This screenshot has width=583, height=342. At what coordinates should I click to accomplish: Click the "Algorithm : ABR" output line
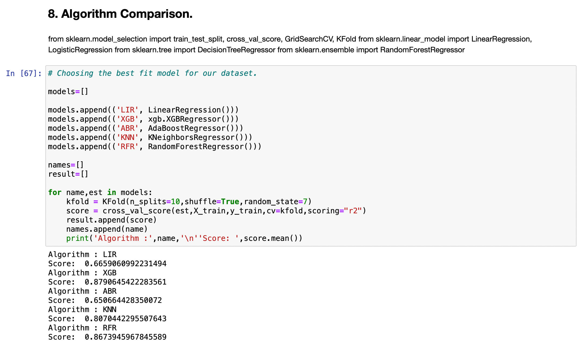82,291
